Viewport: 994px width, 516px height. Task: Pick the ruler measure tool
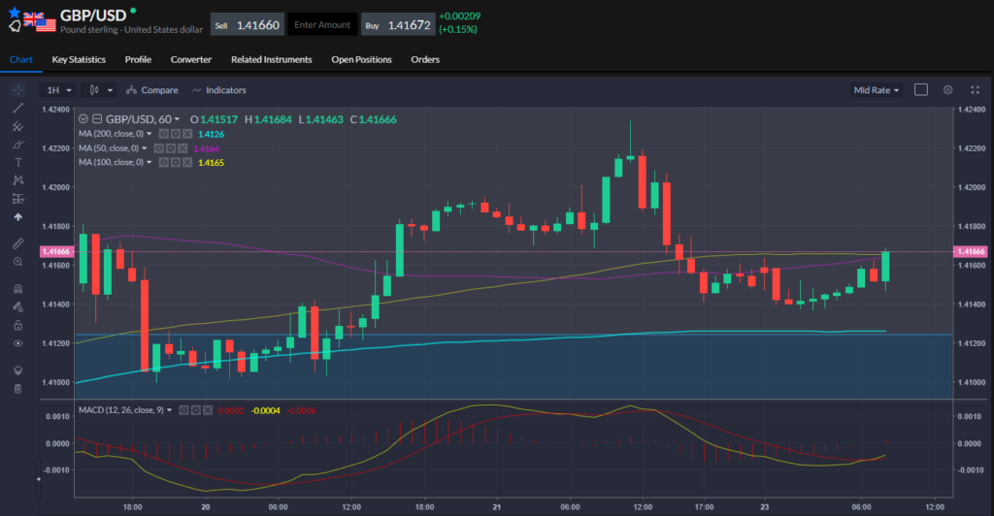pyautogui.click(x=17, y=242)
